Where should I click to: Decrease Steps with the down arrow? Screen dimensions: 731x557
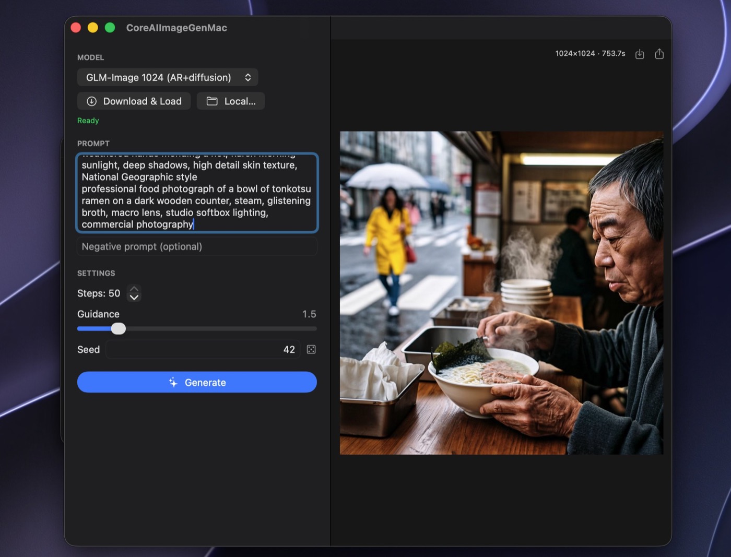(x=134, y=298)
